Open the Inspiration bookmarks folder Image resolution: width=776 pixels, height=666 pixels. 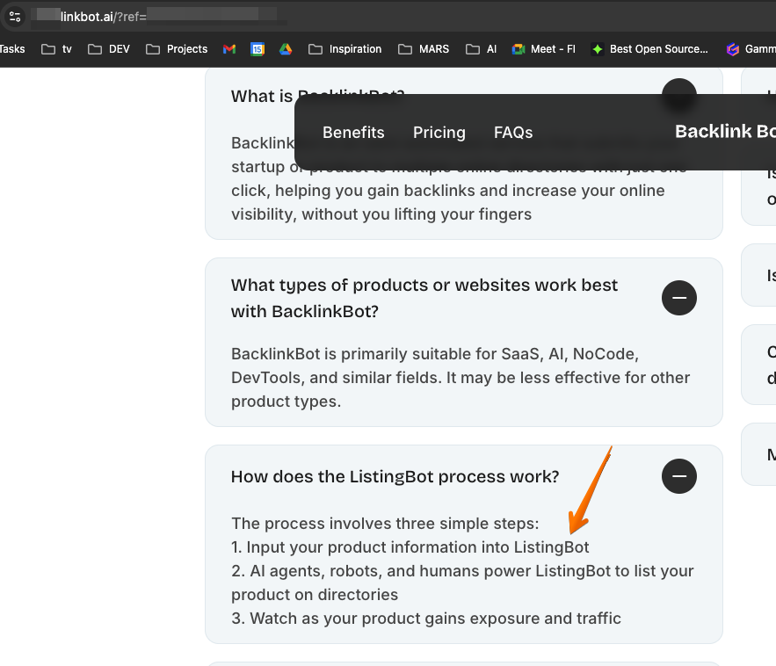(345, 49)
